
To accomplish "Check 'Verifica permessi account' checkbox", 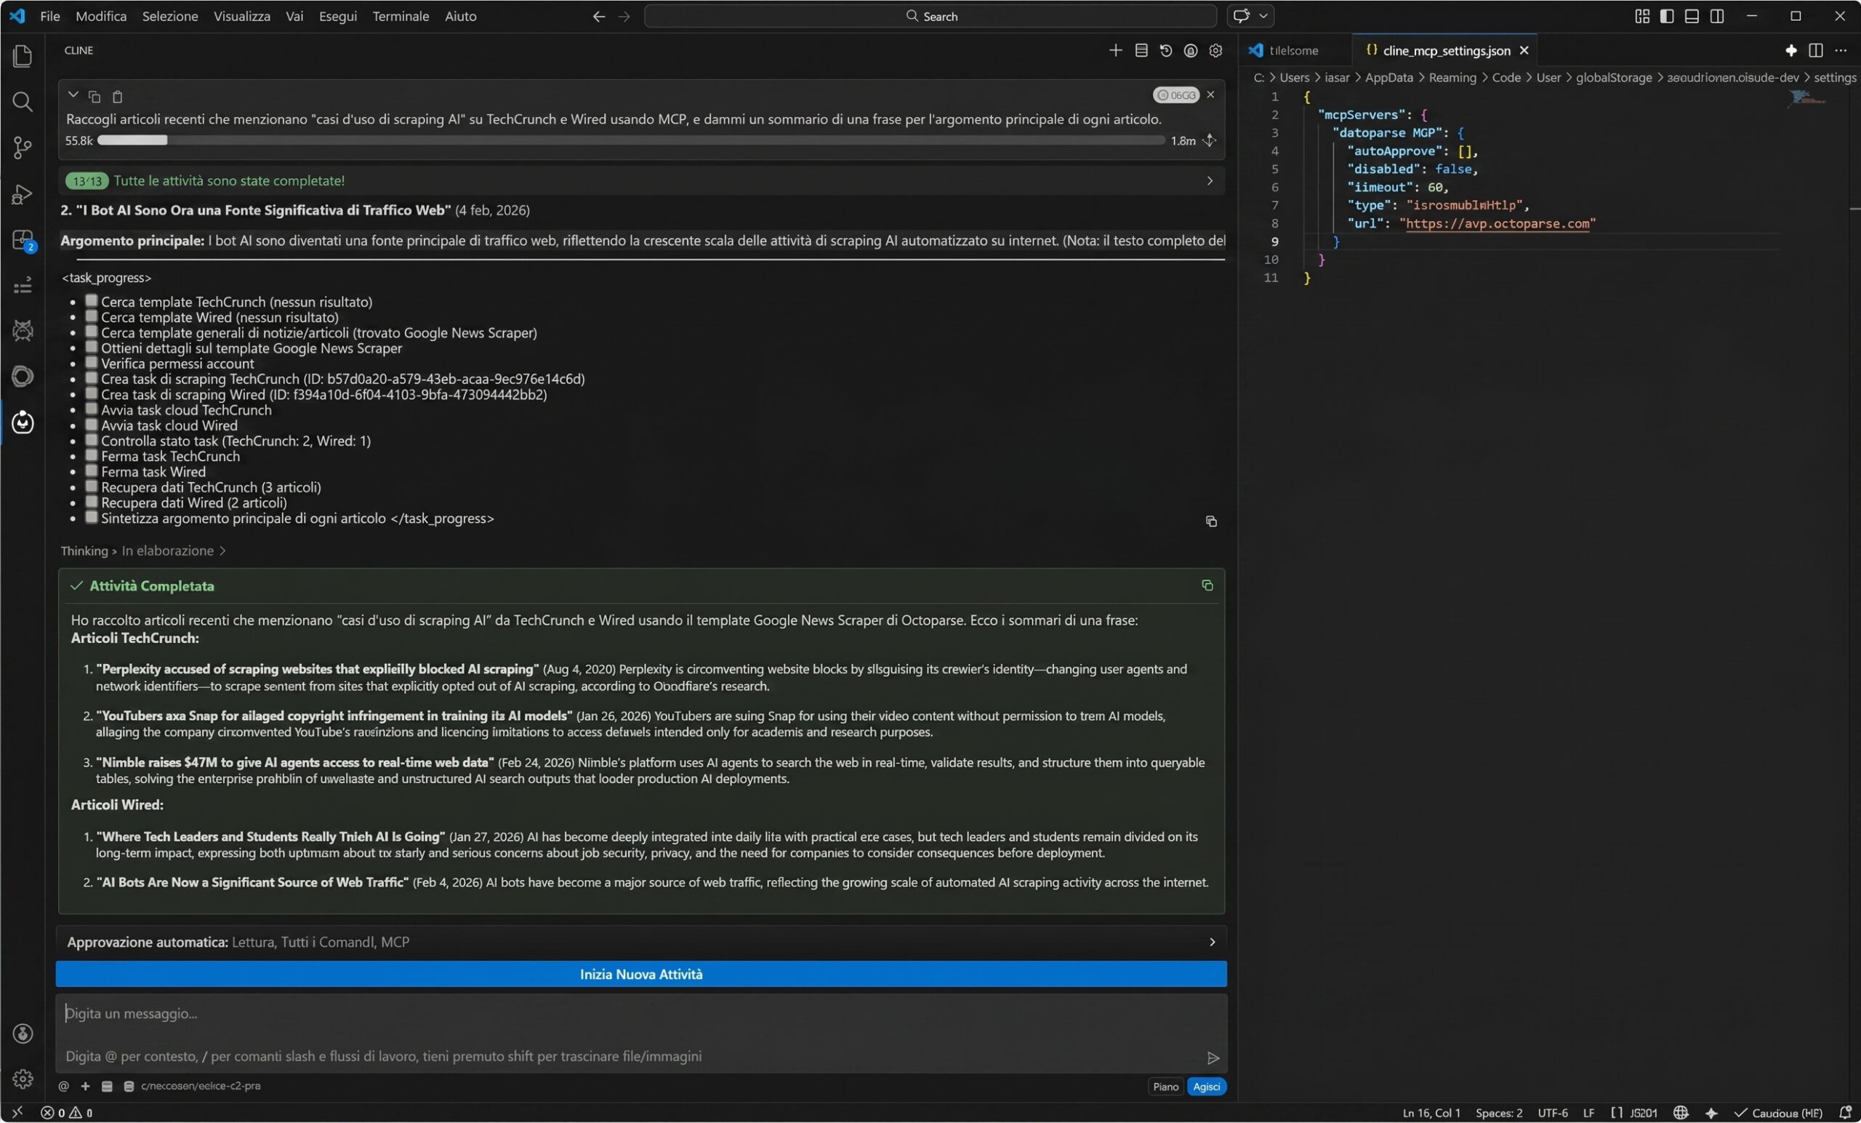I will (x=92, y=363).
